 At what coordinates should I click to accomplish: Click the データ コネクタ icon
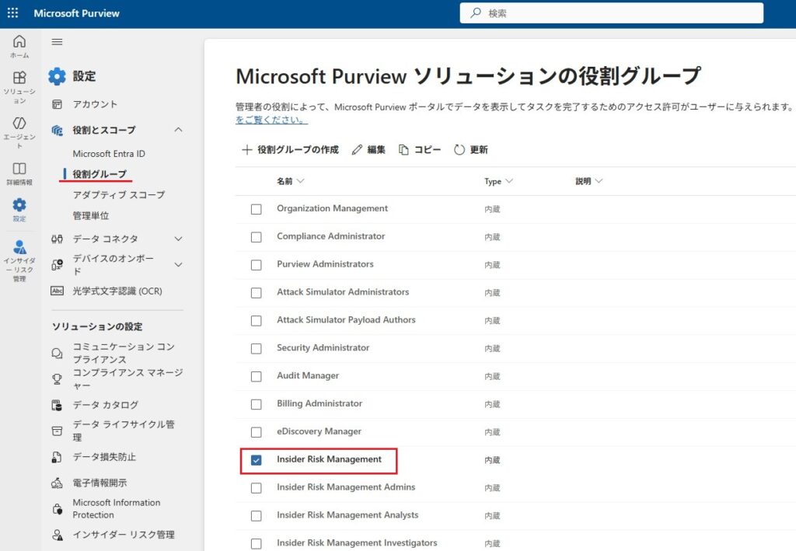click(x=57, y=239)
